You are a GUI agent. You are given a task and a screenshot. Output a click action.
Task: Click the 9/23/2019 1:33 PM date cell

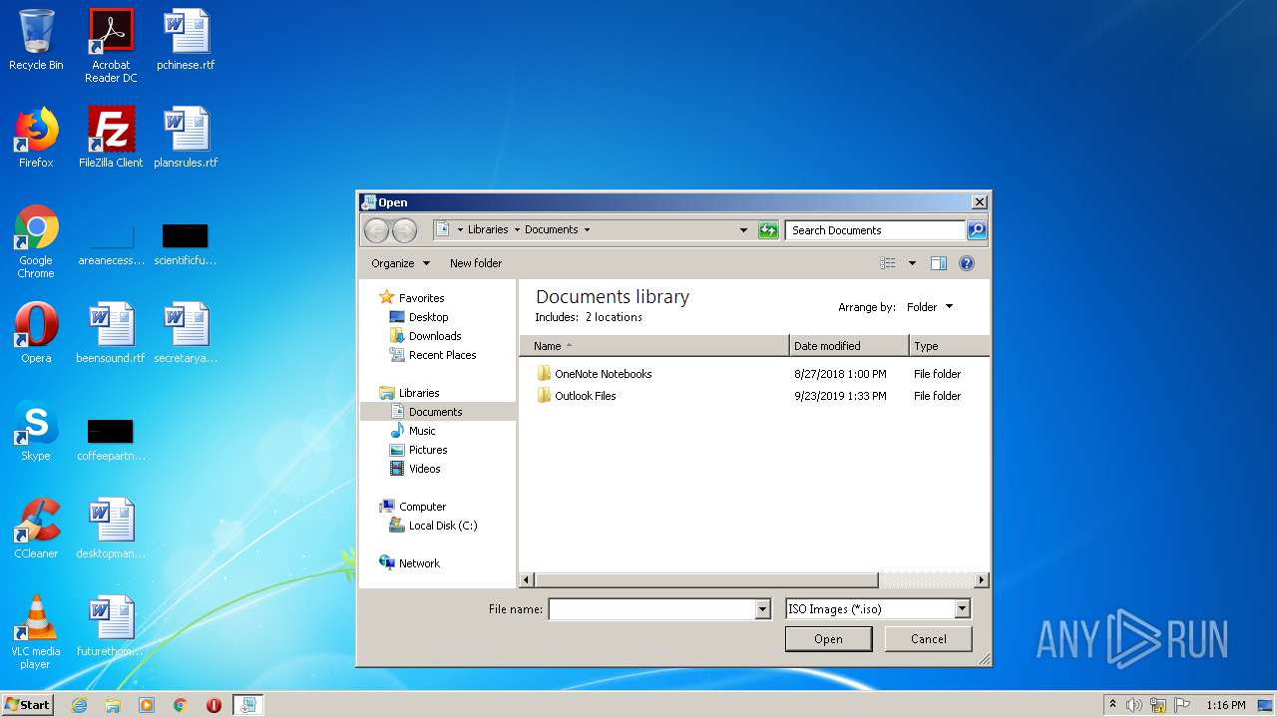840,396
